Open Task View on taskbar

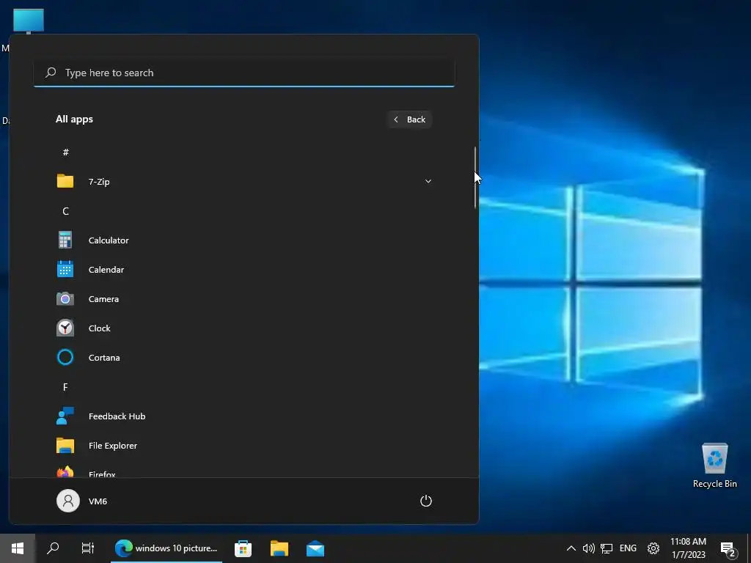click(88, 548)
